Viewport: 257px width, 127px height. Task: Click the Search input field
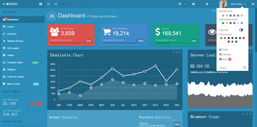74,4
